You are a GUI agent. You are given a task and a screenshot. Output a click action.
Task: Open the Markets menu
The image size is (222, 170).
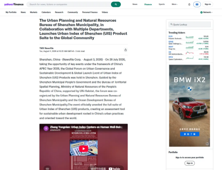(34, 12)
